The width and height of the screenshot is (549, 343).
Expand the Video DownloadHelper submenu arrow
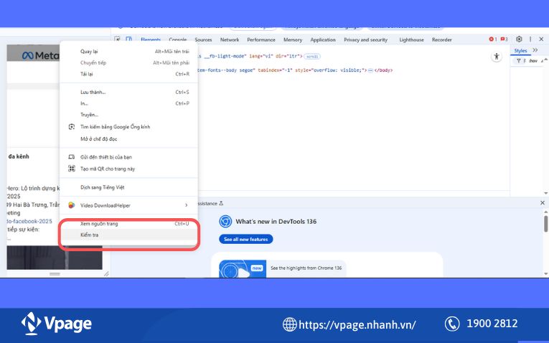[x=187, y=205]
